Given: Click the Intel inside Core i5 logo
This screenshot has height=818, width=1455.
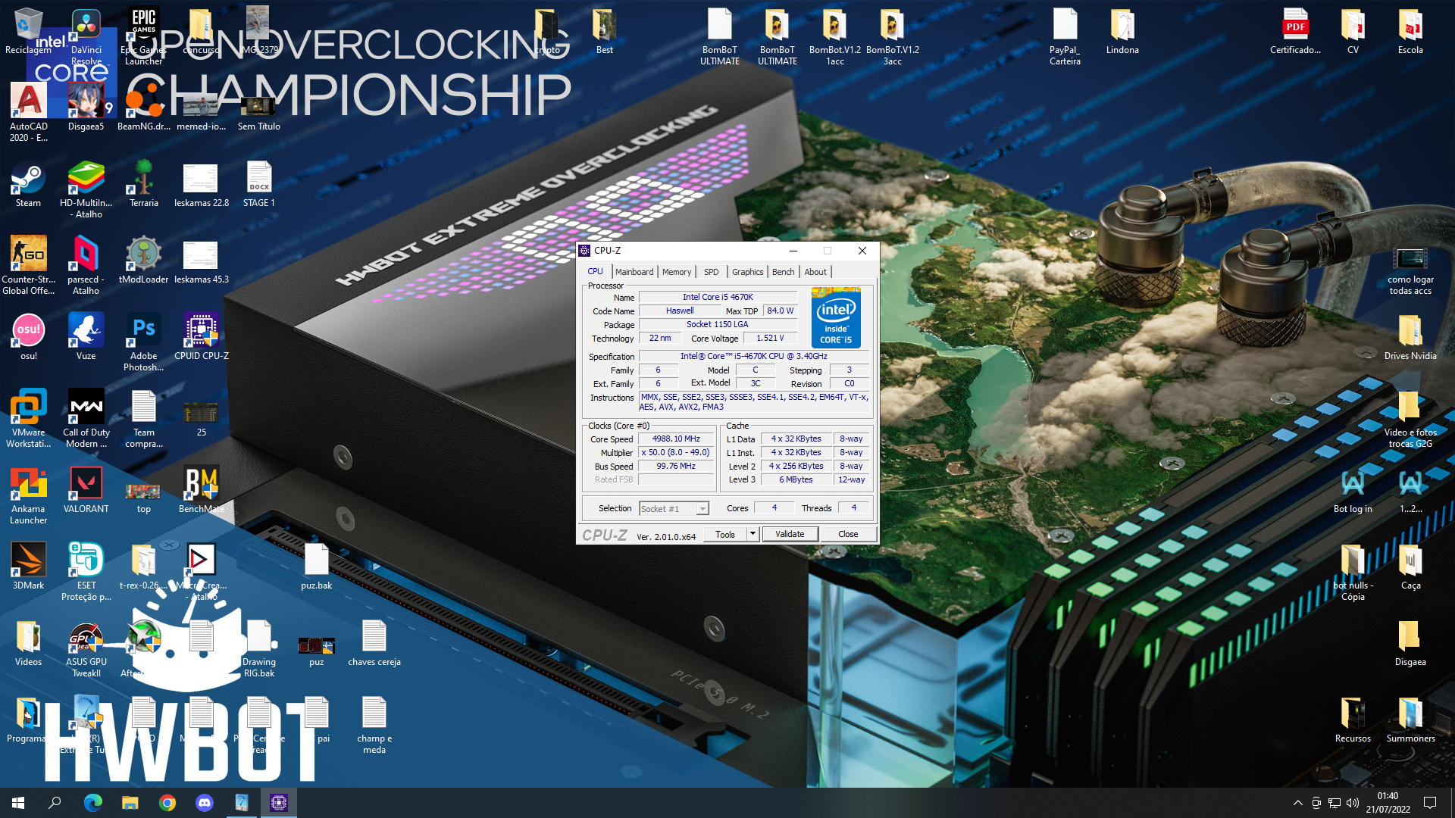Looking at the screenshot, I should [836, 317].
